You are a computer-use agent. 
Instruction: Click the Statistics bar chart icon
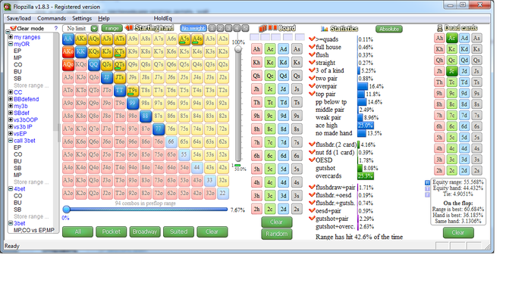point(325,29)
